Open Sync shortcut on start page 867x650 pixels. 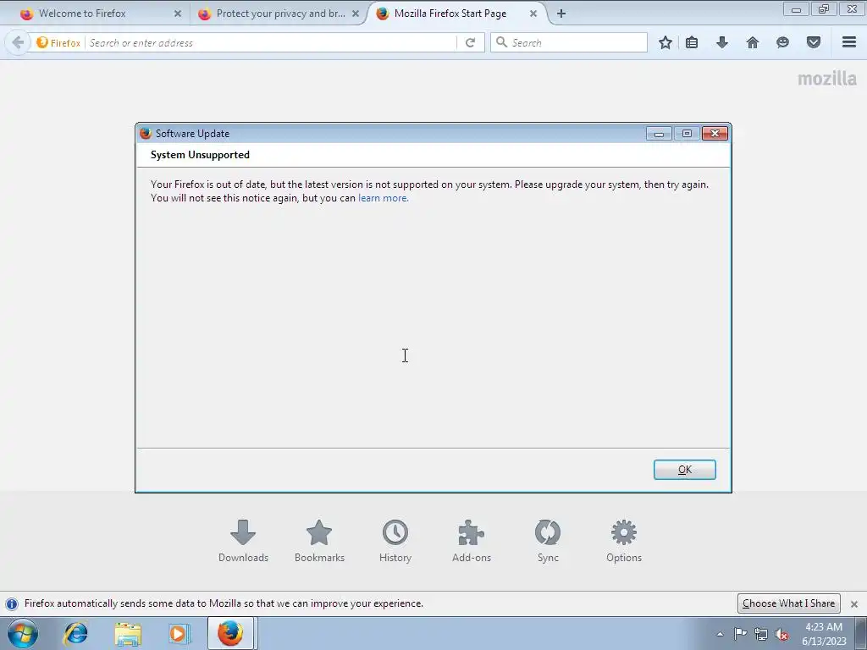pos(548,541)
